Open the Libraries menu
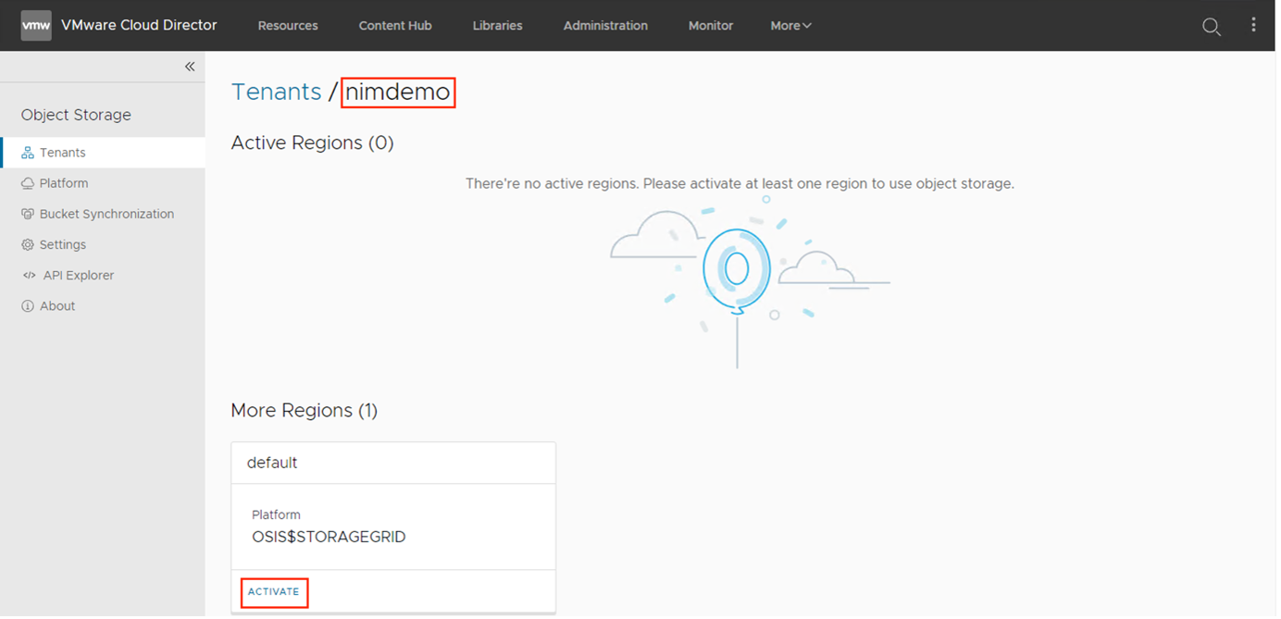Viewport: 1281px width, 619px height. pos(497,26)
